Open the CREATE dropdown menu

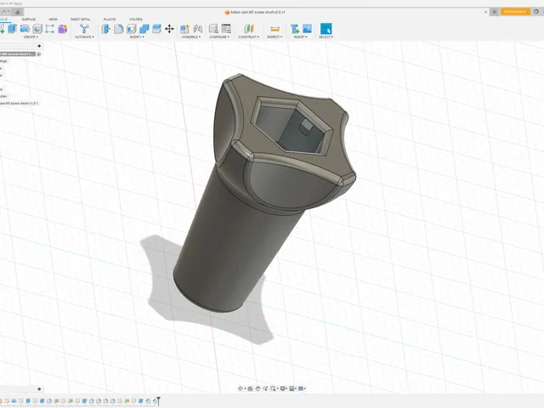(x=31, y=37)
